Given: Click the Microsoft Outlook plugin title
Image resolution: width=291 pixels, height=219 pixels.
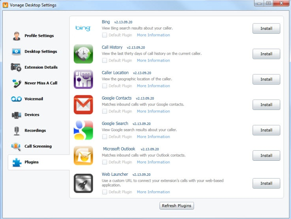Looking at the screenshot, I should click(x=119, y=149).
